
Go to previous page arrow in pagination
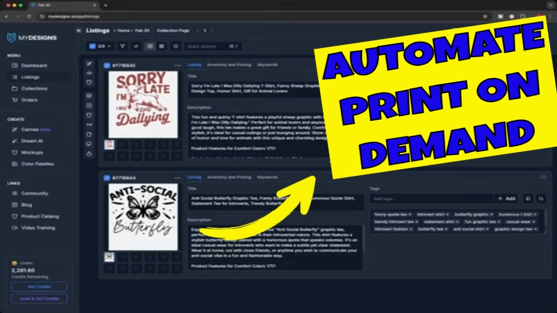[198, 30]
